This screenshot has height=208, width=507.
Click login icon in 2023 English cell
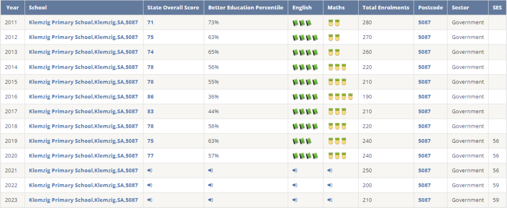294,200
